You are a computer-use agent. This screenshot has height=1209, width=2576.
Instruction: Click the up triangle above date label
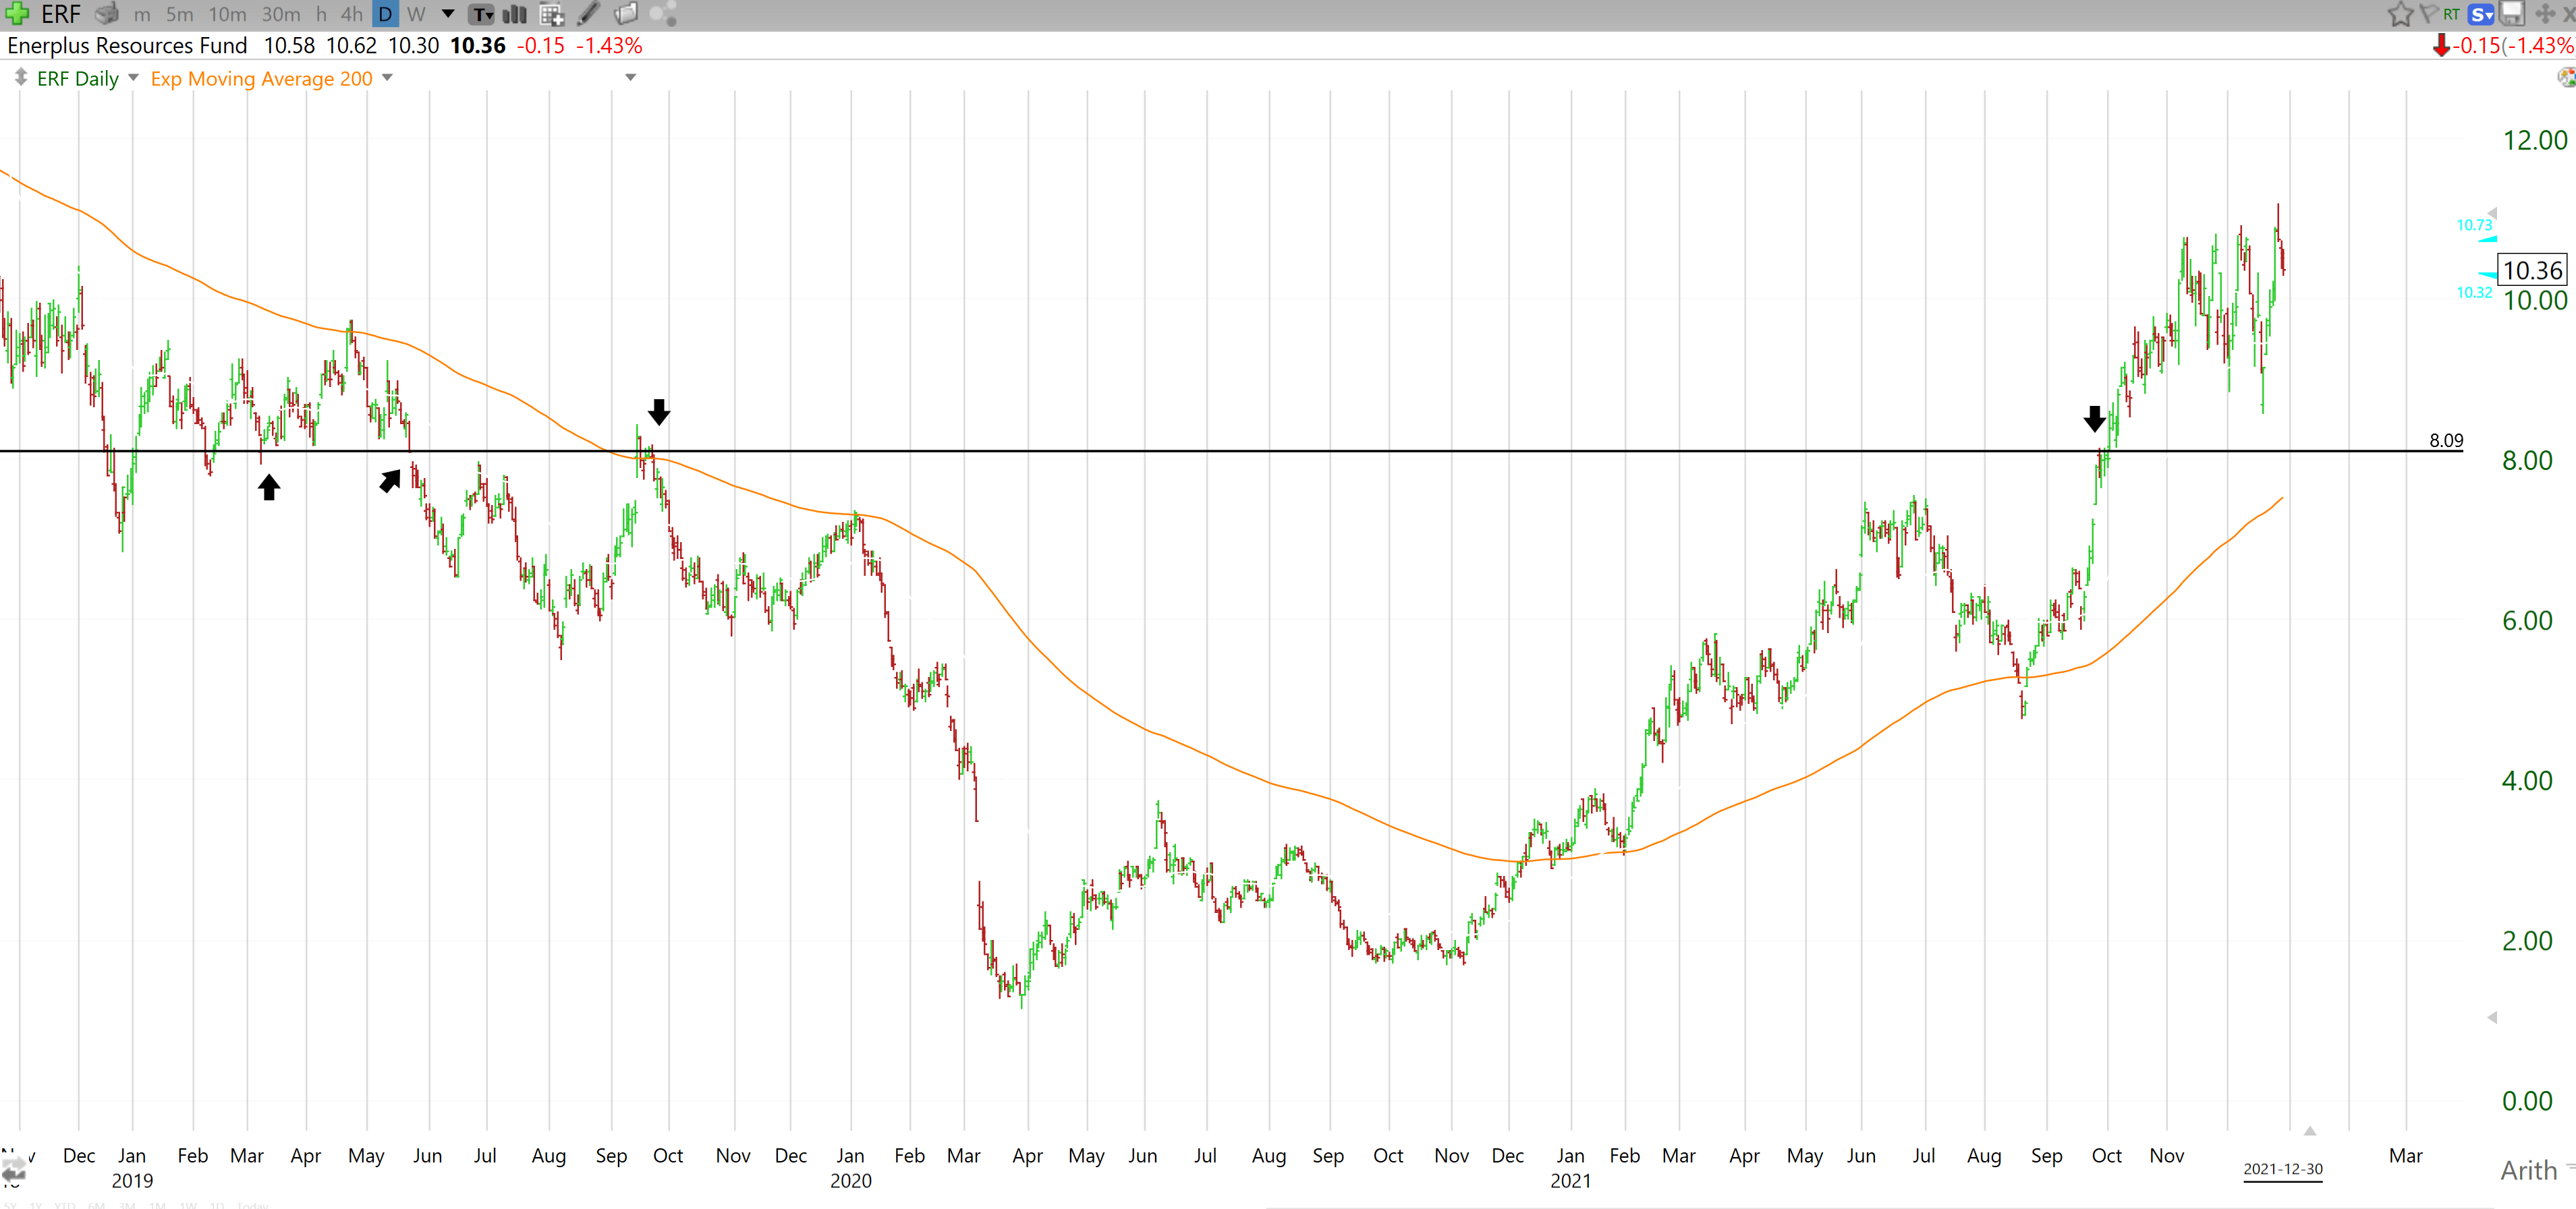pos(2310,1131)
